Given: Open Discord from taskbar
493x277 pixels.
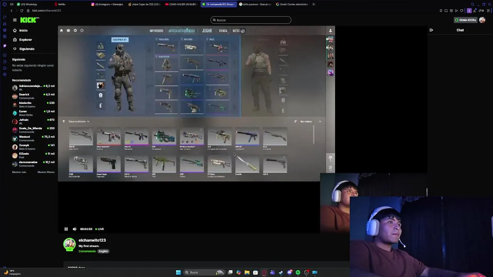Looking at the screenshot, I should tap(289, 272).
